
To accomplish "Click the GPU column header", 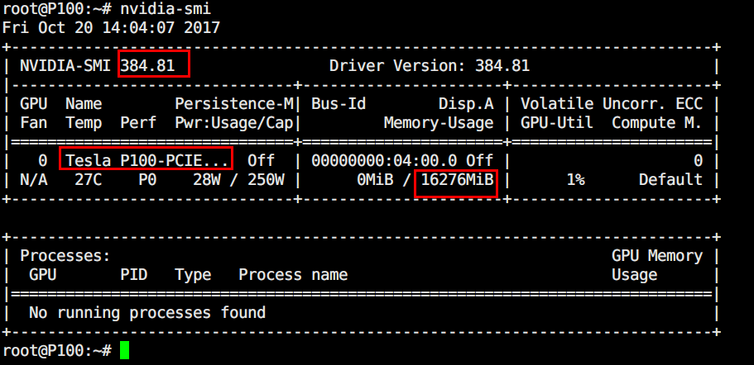I will [34, 103].
